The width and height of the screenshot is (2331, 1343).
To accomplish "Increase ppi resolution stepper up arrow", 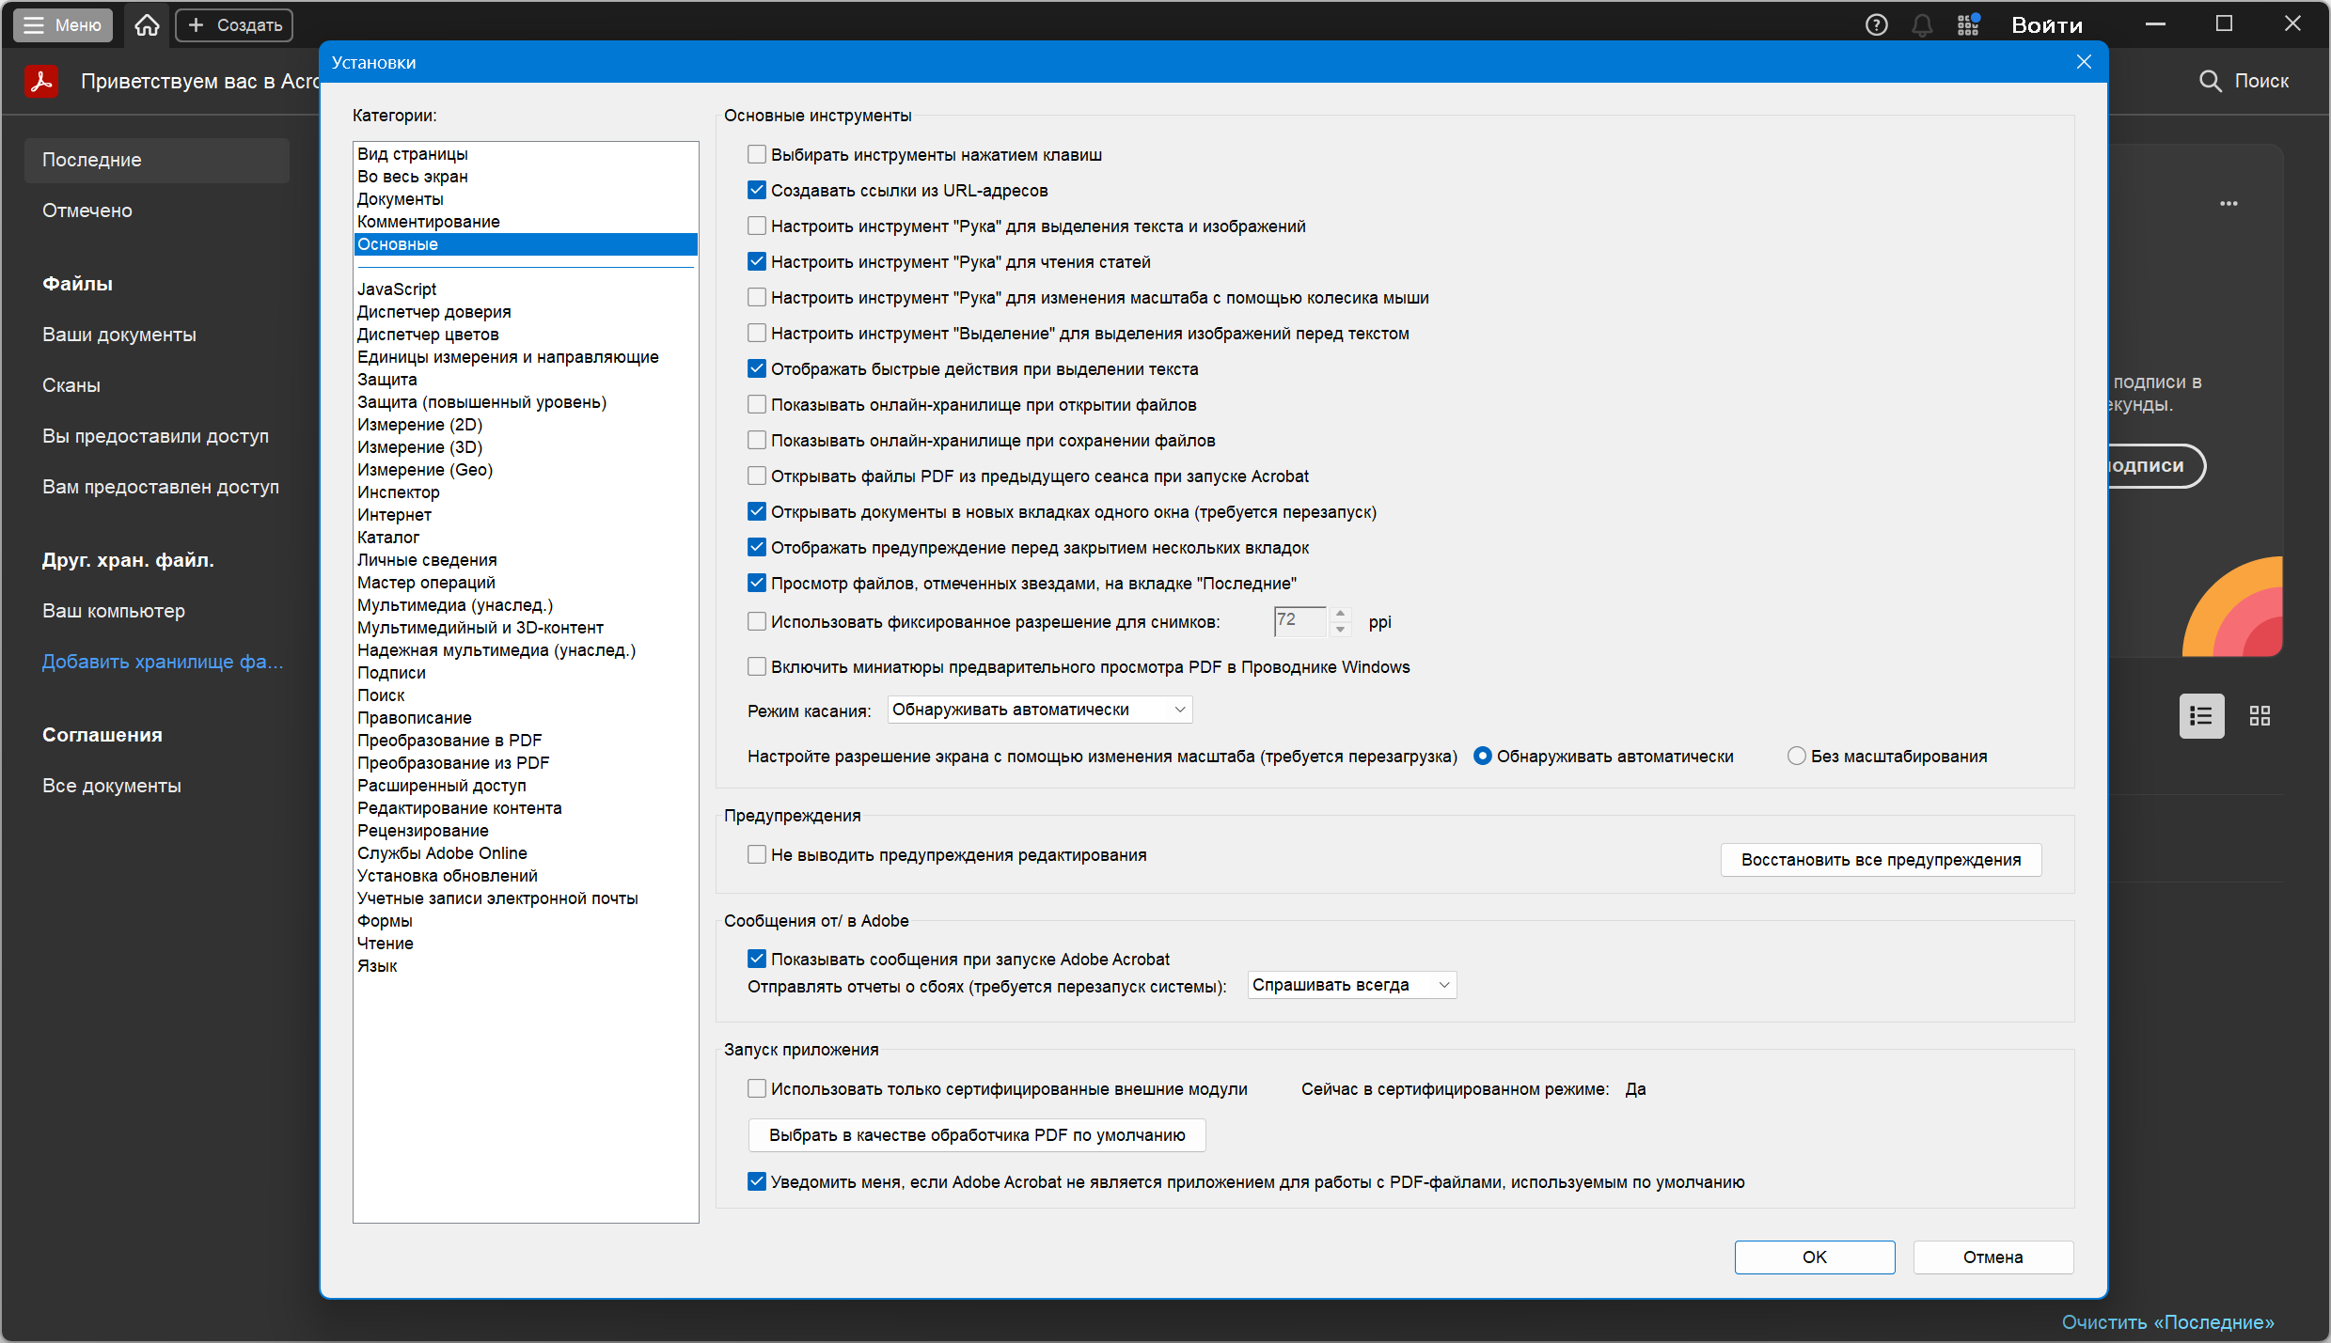I will 1341,614.
